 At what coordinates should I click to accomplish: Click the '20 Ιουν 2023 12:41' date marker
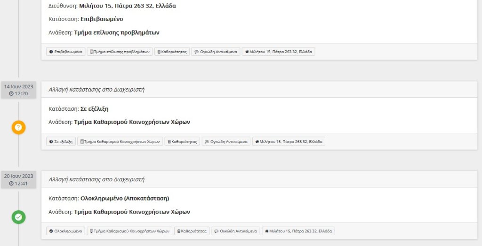pos(18,180)
